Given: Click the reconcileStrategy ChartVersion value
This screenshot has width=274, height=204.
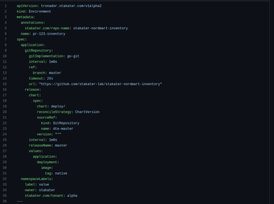Looking at the screenshot, I should pyautogui.click(x=87, y=112).
